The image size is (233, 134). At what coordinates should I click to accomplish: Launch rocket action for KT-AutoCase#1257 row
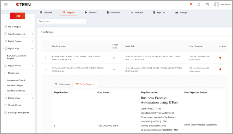pos(220,70)
